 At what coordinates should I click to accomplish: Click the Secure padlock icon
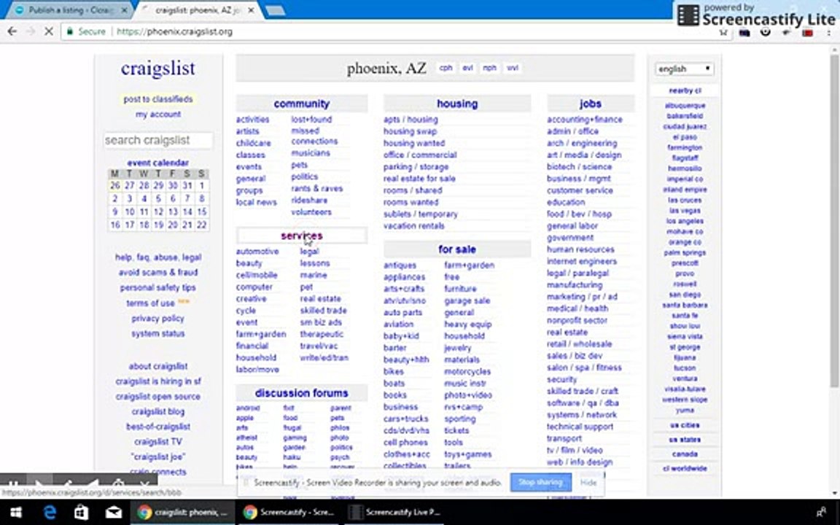(70, 31)
